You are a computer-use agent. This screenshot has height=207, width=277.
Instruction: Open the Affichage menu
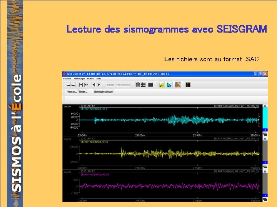point(79,79)
